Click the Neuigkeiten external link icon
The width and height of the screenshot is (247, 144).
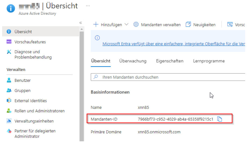(188, 24)
